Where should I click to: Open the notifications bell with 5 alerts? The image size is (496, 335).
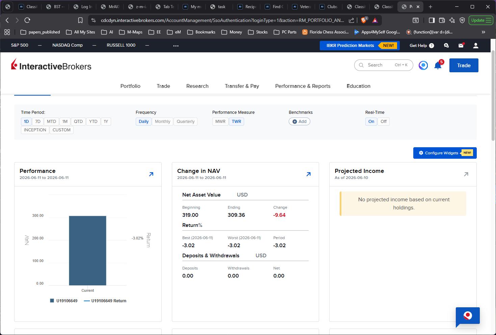coord(438,65)
